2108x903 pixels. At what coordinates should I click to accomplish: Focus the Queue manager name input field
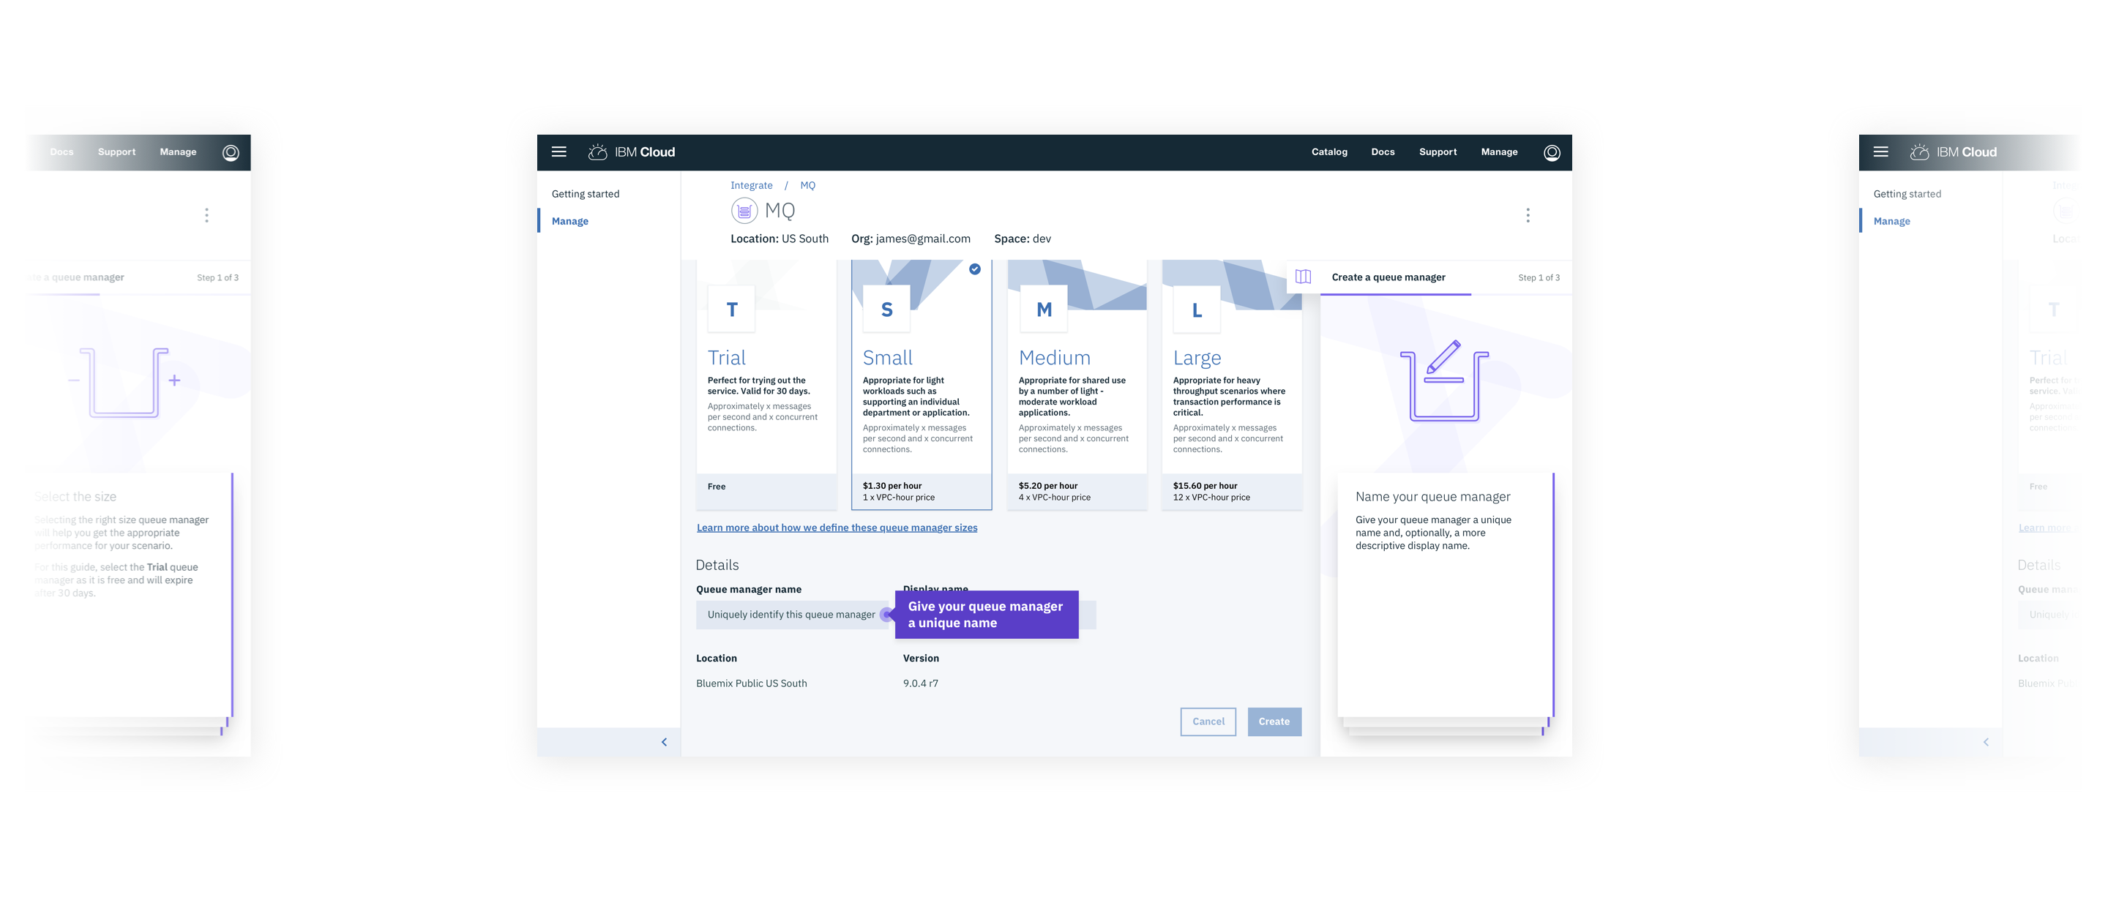[793, 614]
